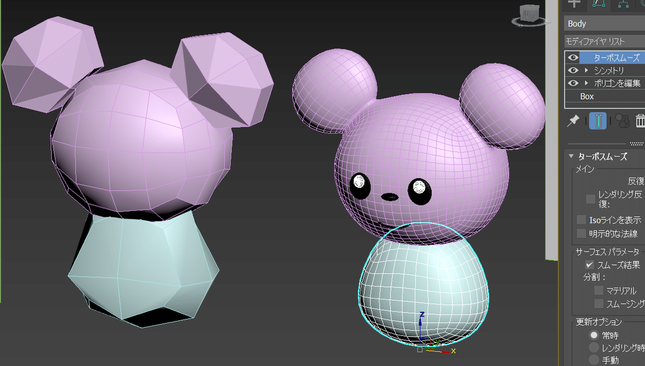
Task: Select the レンダリング時 update radio button
Action: [594, 348]
